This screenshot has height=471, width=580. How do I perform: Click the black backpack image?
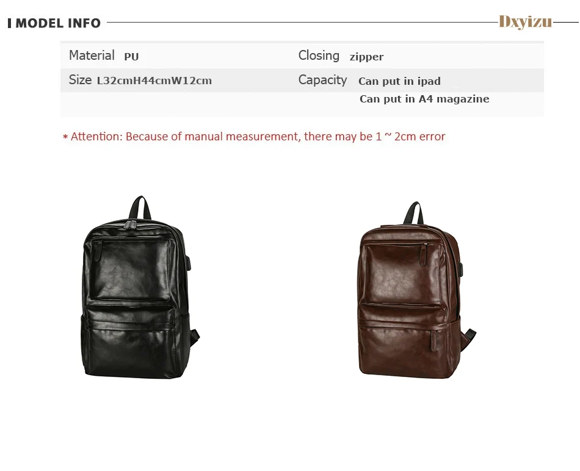[x=140, y=287]
